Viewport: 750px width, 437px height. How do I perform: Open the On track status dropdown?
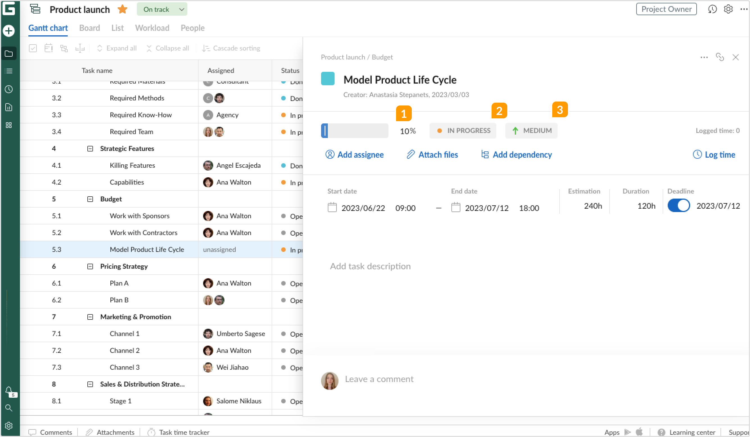[x=162, y=10]
